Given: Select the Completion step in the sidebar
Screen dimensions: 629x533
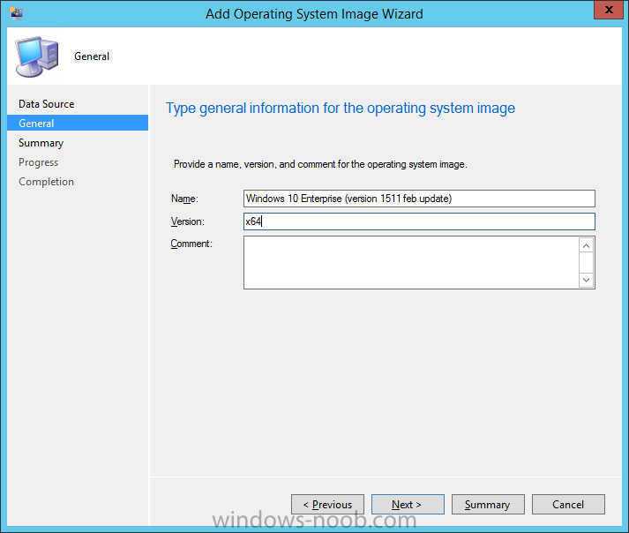Looking at the screenshot, I should click(46, 182).
